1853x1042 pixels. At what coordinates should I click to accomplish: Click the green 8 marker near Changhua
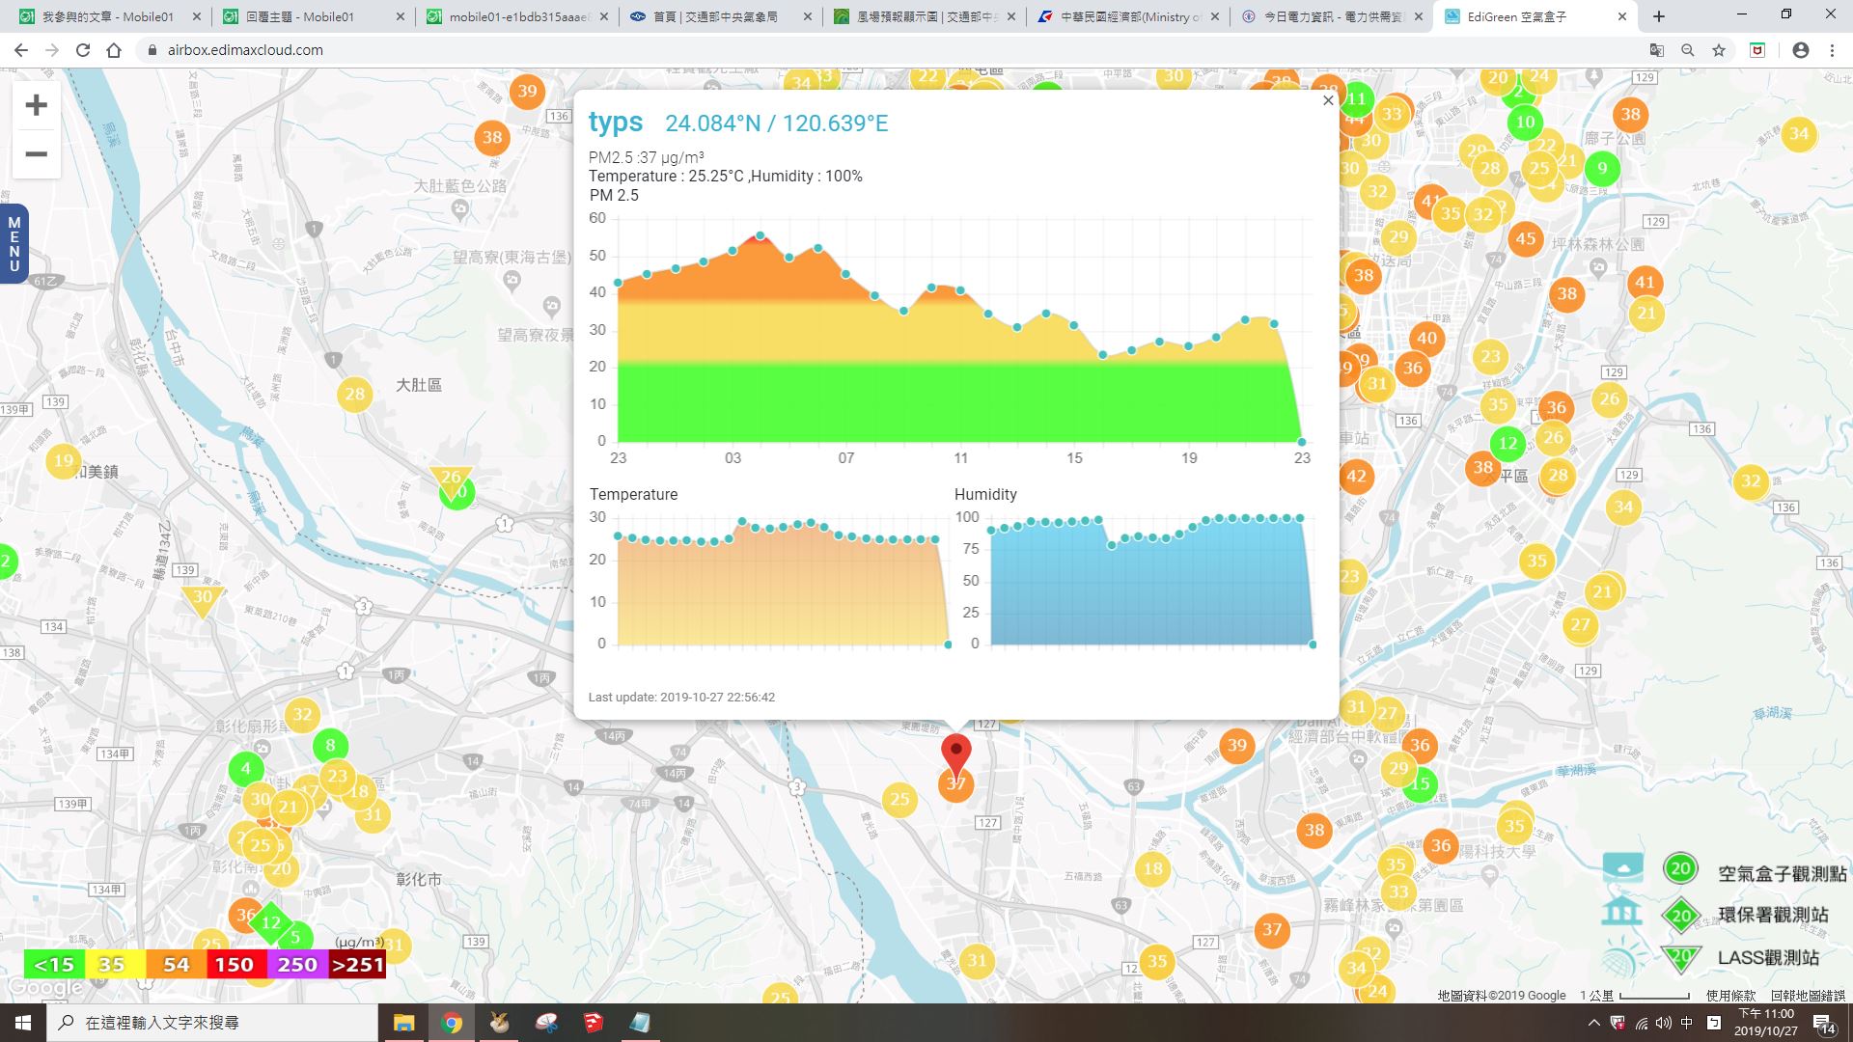tap(330, 745)
